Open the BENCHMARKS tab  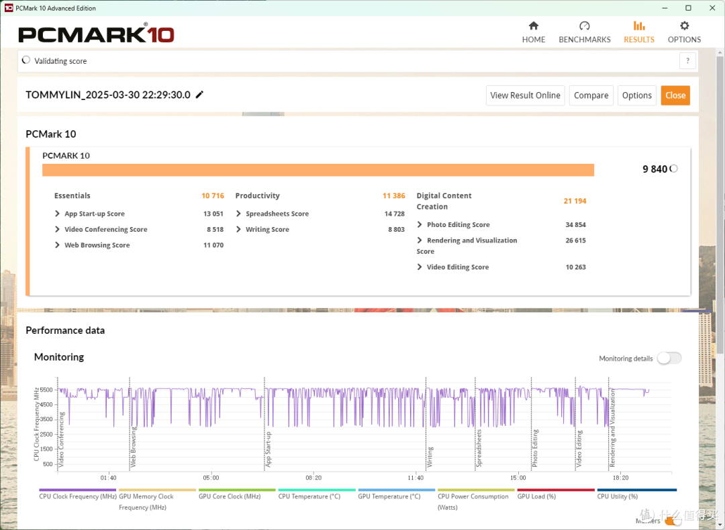pos(585,32)
